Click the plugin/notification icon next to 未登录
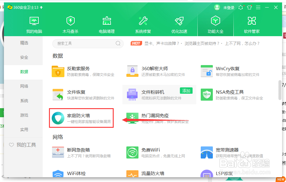Image resolution: width=286 pixels, height=182 pixels. tap(241, 8)
